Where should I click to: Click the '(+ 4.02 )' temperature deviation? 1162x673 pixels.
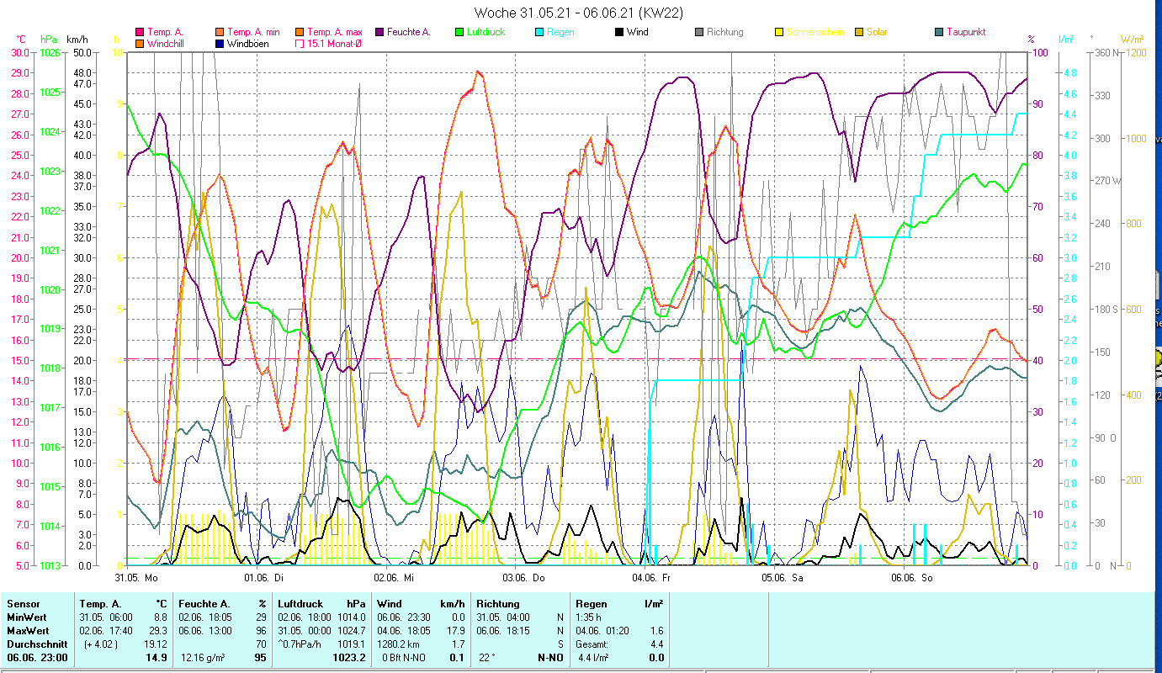tap(101, 644)
